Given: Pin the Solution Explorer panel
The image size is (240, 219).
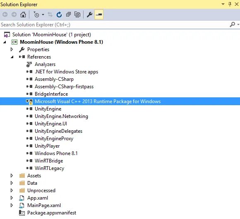Looking at the screenshot, I should point(230,4).
